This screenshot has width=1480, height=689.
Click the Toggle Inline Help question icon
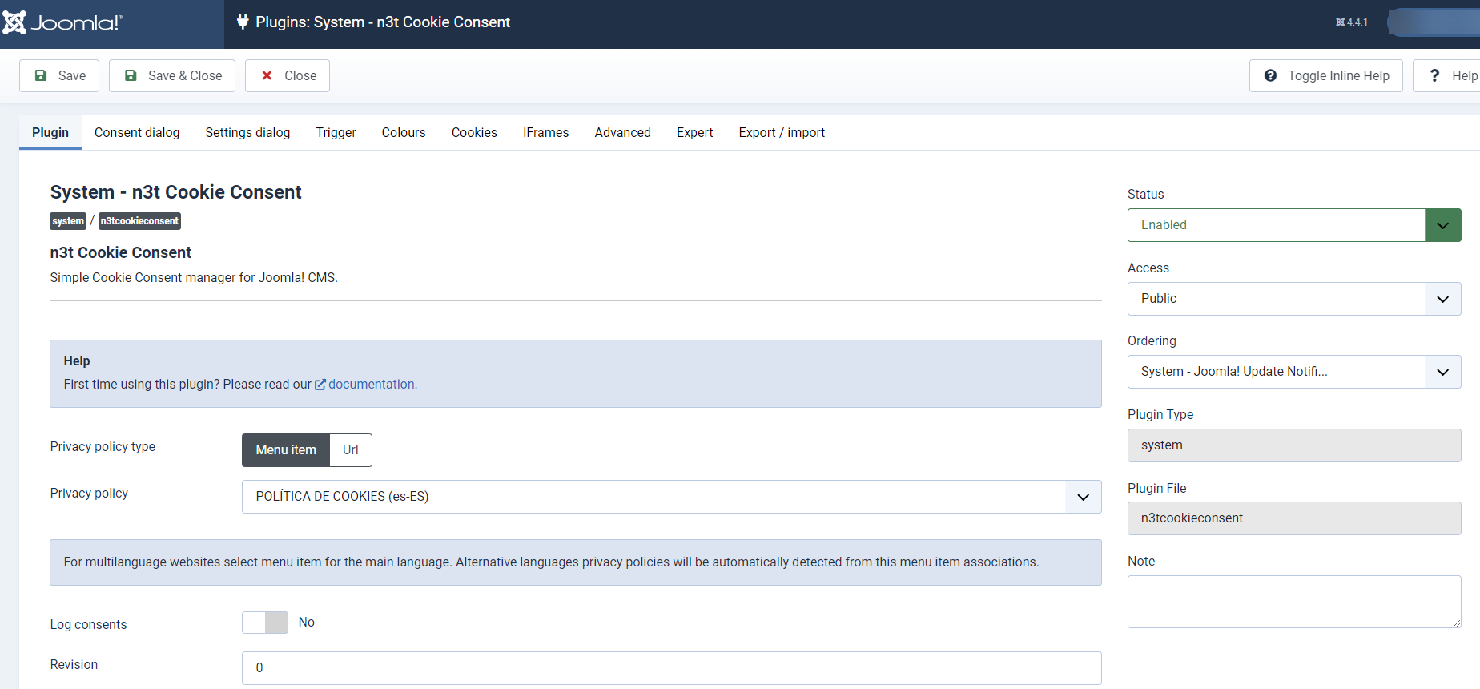click(1270, 75)
